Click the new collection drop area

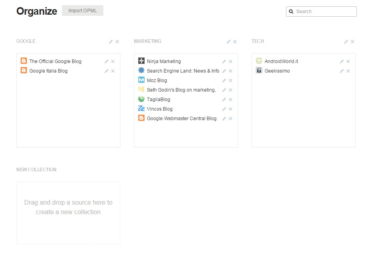click(x=68, y=213)
